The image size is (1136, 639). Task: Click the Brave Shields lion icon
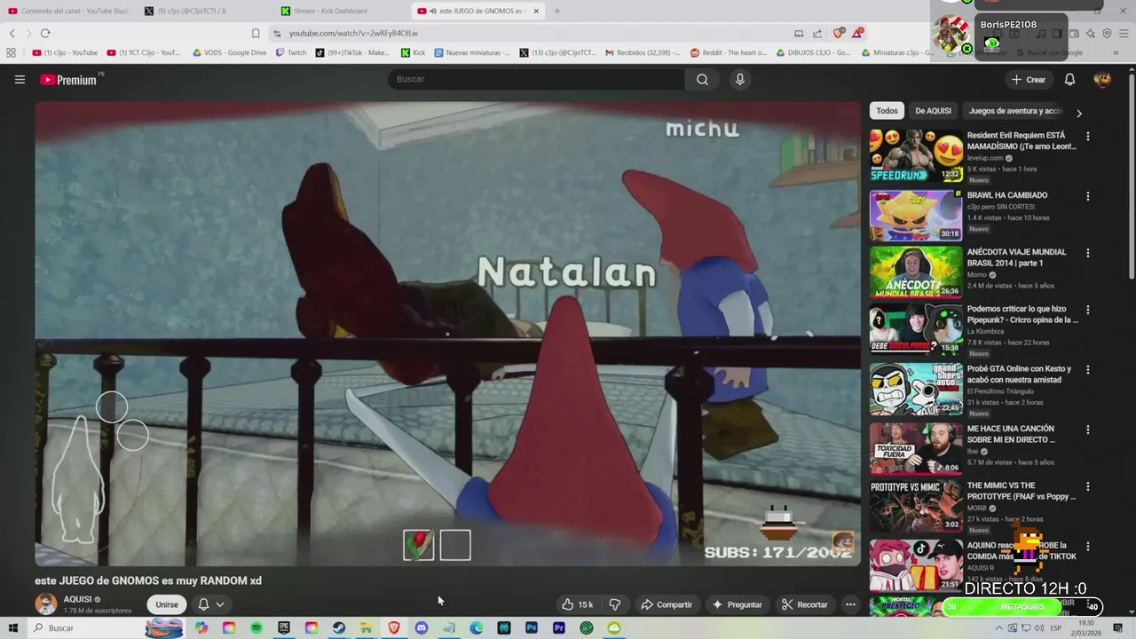pyautogui.click(x=839, y=33)
